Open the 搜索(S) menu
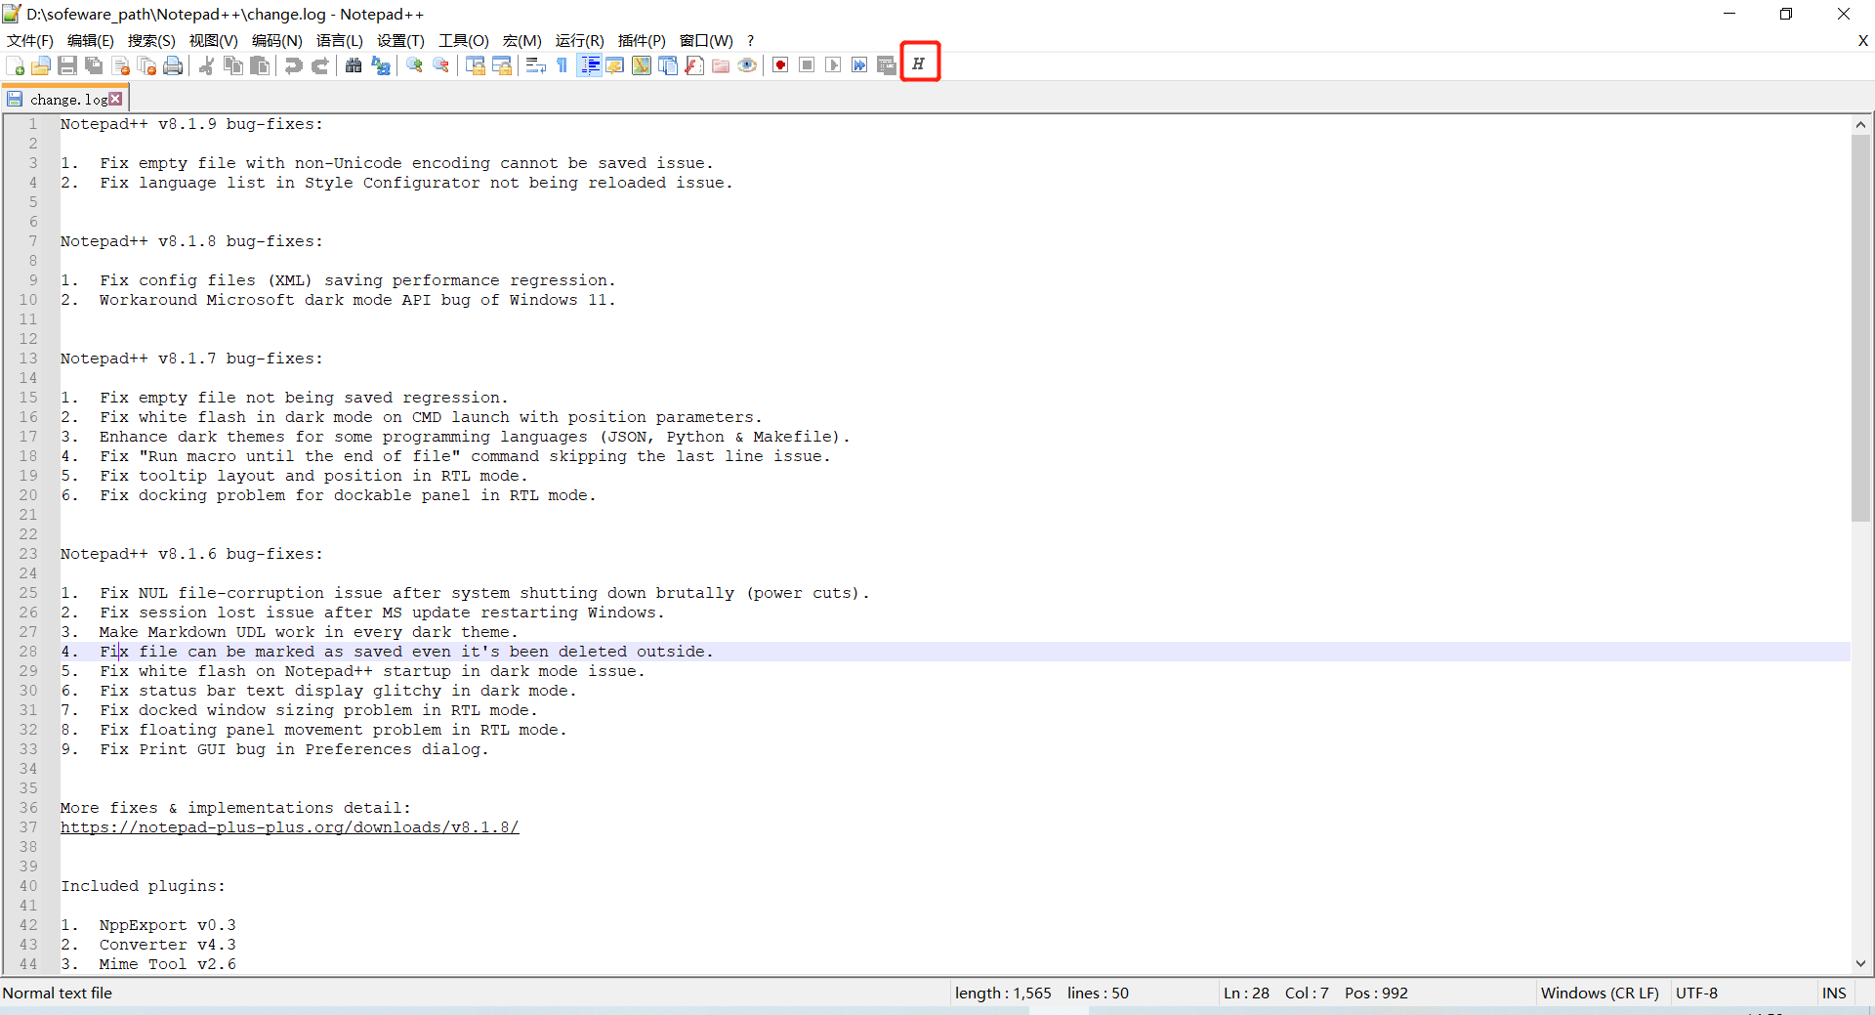Image resolution: width=1875 pixels, height=1015 pixels. point(151,40)
